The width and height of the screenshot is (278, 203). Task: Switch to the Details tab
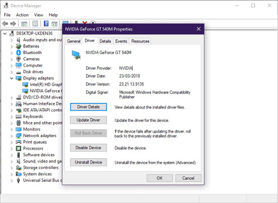(x=105, y=41)
